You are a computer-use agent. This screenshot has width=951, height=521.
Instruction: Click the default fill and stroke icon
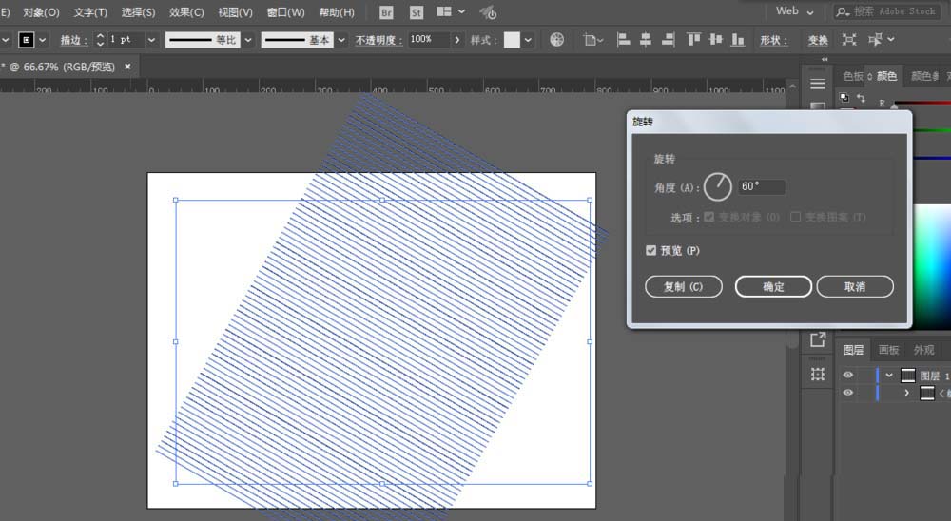(844, 98)
